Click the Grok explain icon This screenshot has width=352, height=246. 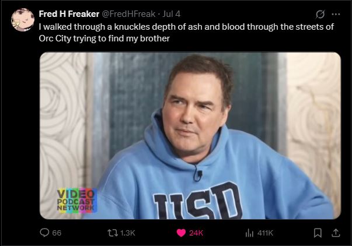[320, 15]
